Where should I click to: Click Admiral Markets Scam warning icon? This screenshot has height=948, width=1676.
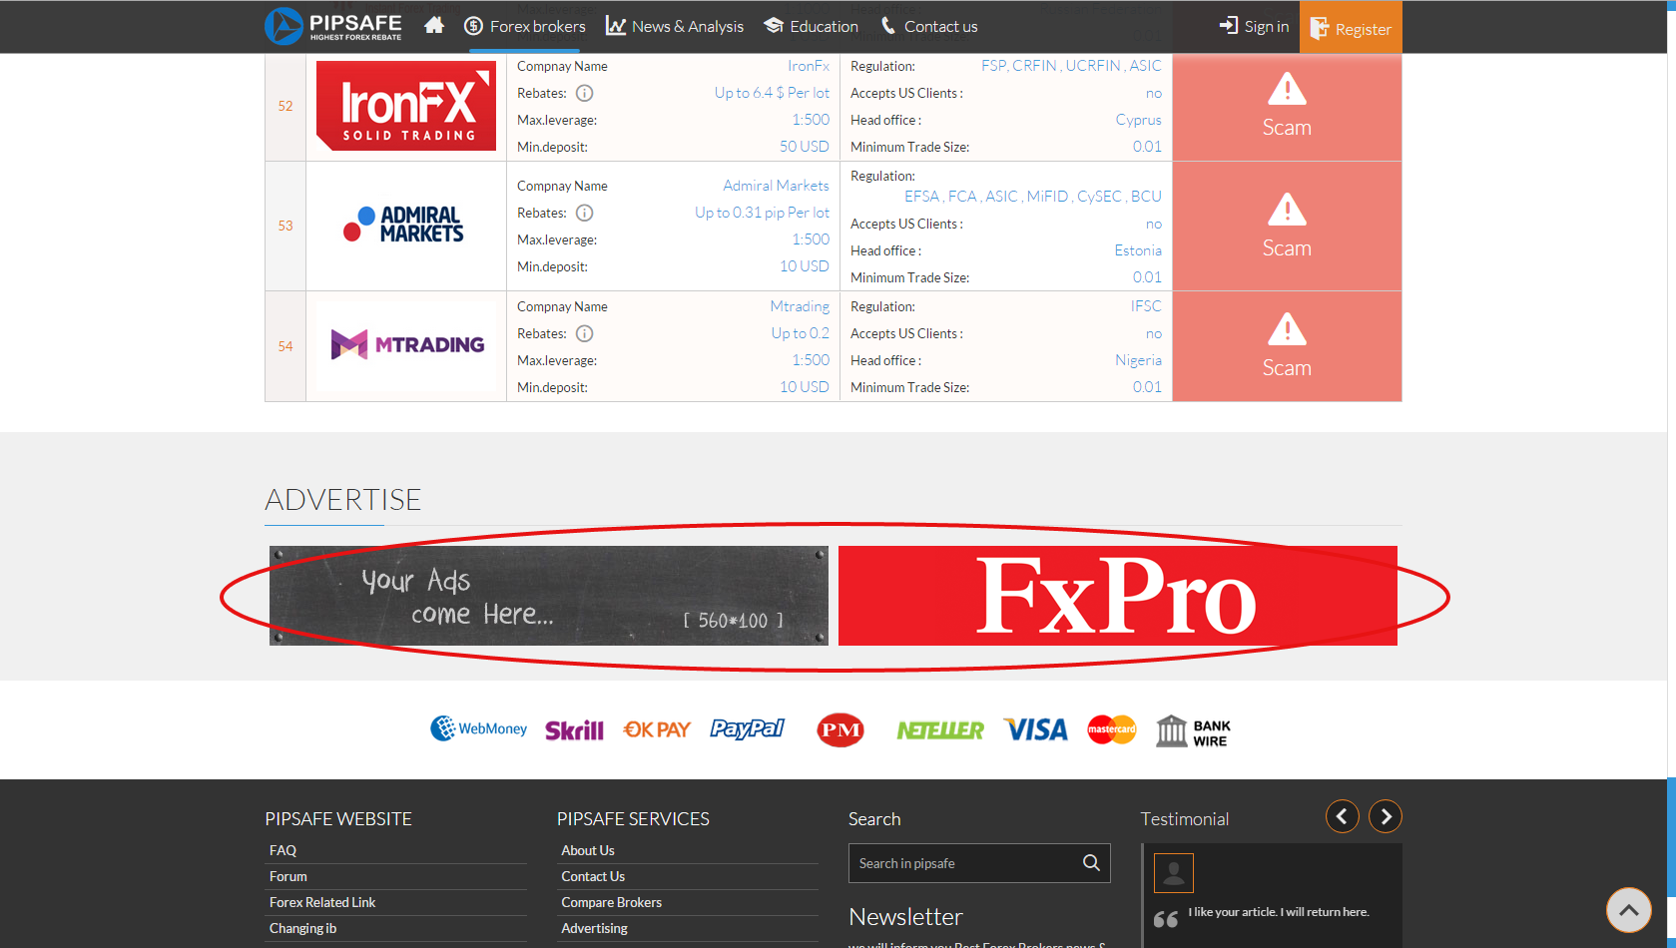point(1287,210)
